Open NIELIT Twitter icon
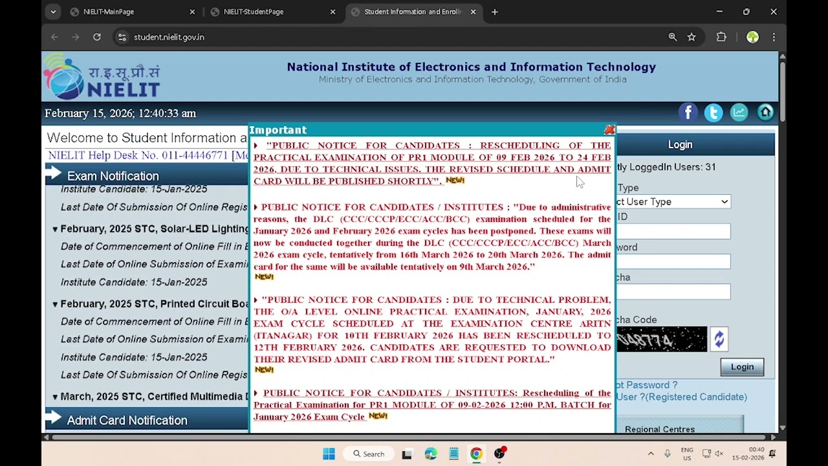This screenshot has width=828, height=466. tap(714, 113)
